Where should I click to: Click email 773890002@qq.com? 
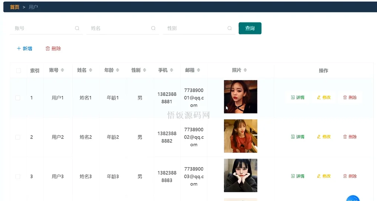tap(194, 137)
